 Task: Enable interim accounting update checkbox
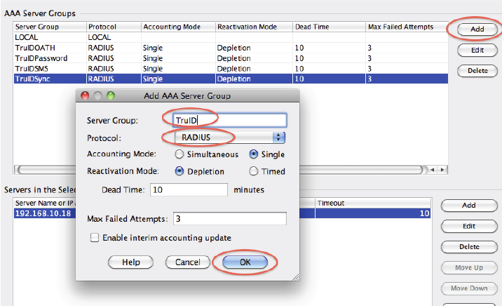point(95,238)
